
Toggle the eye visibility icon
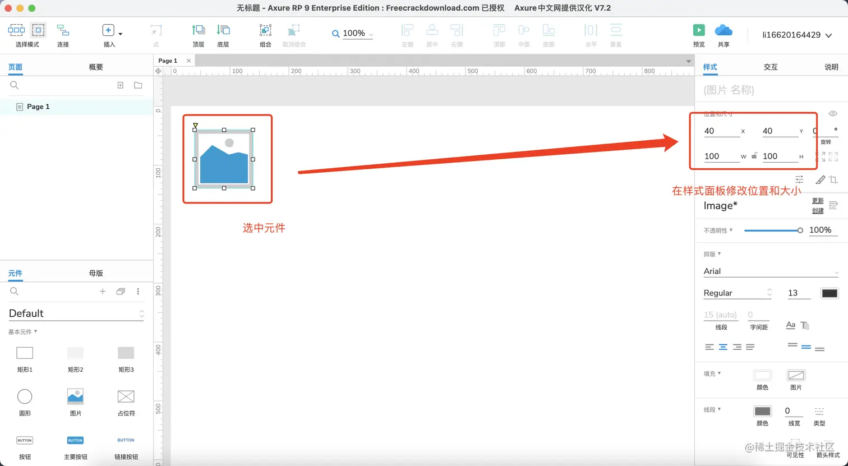833,114
